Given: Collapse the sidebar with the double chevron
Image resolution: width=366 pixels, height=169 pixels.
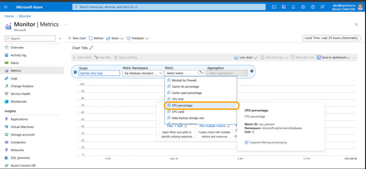Looking at the screenshot, I should (x=60, y=39).
